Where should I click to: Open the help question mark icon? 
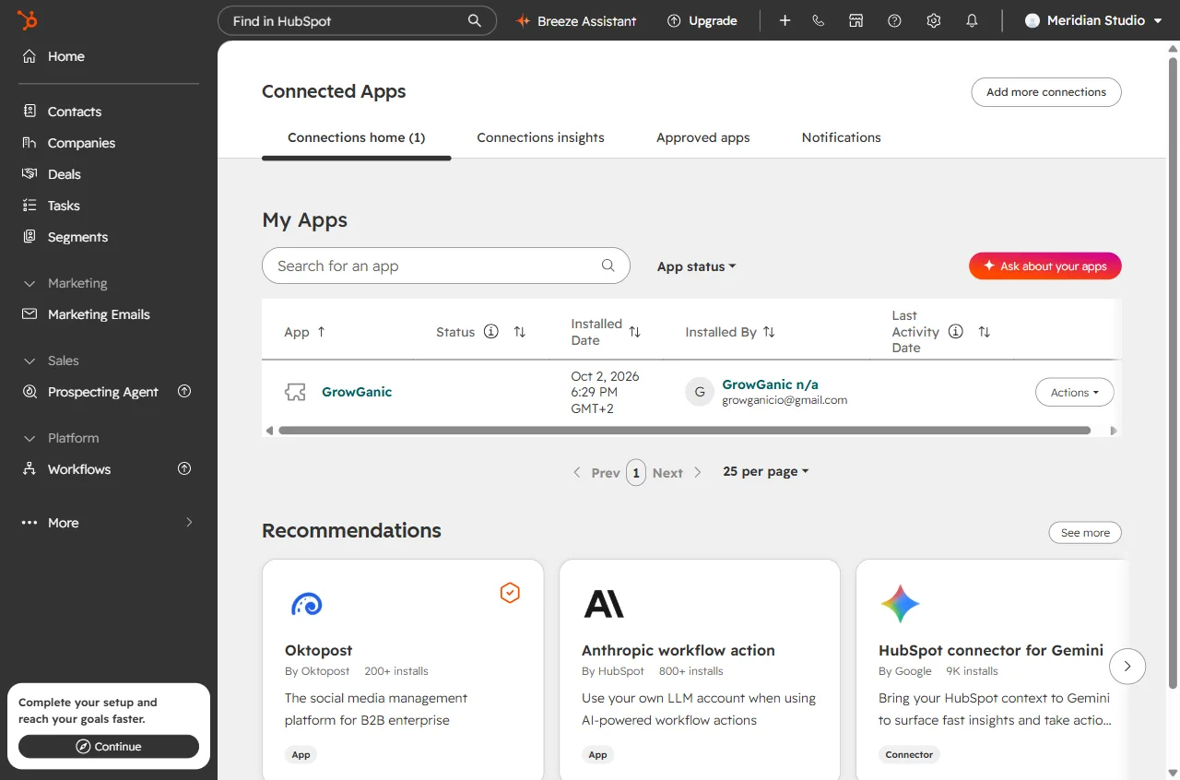tap(894, 20)
